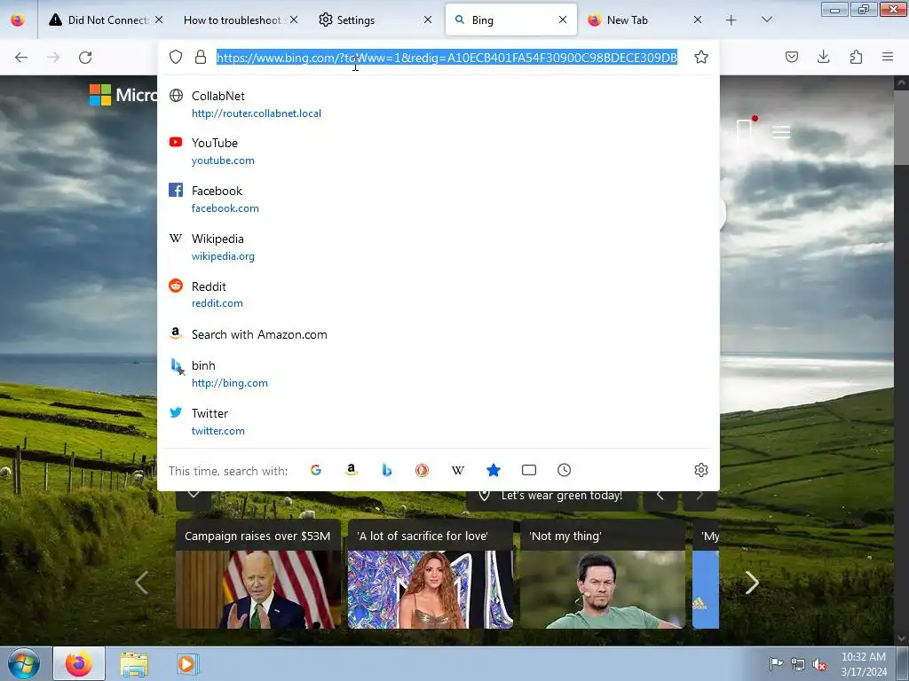Screen dimensions: 909x681
Task: Open Campaign raises over $53M story
Action: tap(257, 574)
